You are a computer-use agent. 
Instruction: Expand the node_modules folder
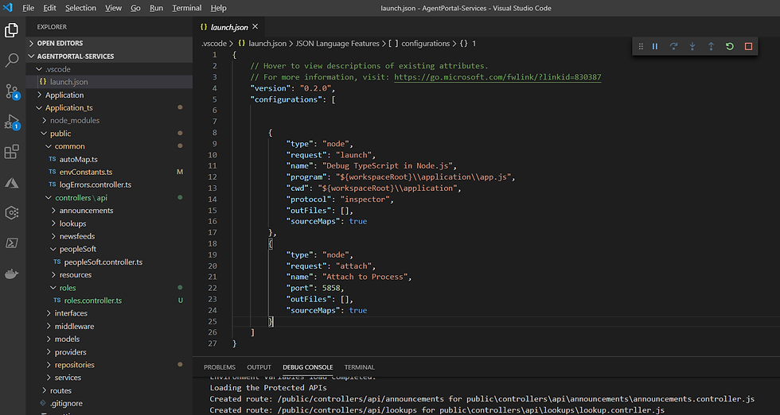coord(110,120)
